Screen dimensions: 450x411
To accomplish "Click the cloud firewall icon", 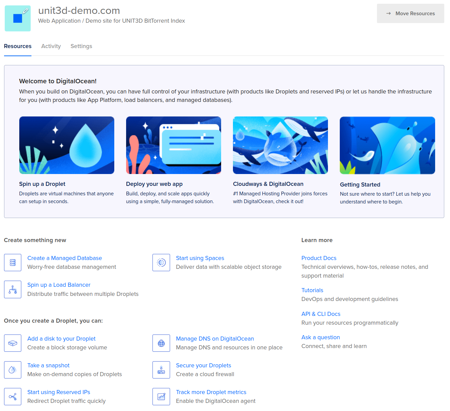I will (x=161, y=370).
